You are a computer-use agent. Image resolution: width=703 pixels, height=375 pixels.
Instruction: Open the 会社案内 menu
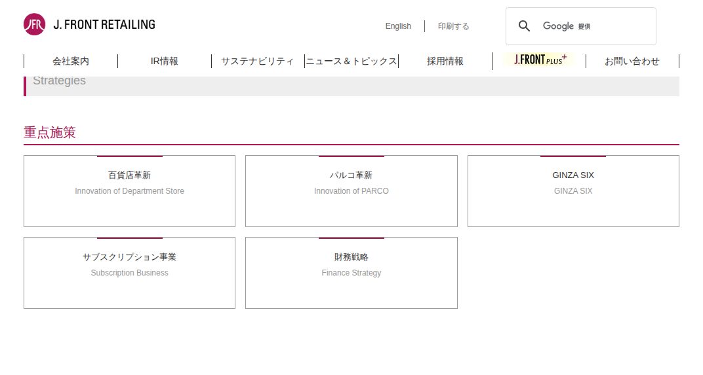71,62
